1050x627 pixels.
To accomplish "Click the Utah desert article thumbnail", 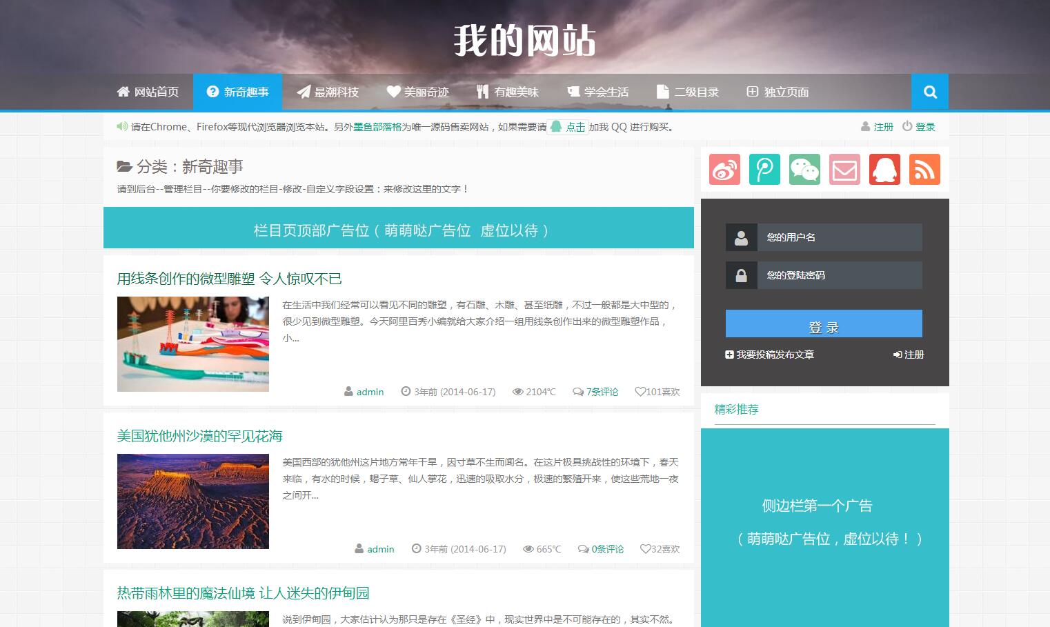I will tap(193, 501).
